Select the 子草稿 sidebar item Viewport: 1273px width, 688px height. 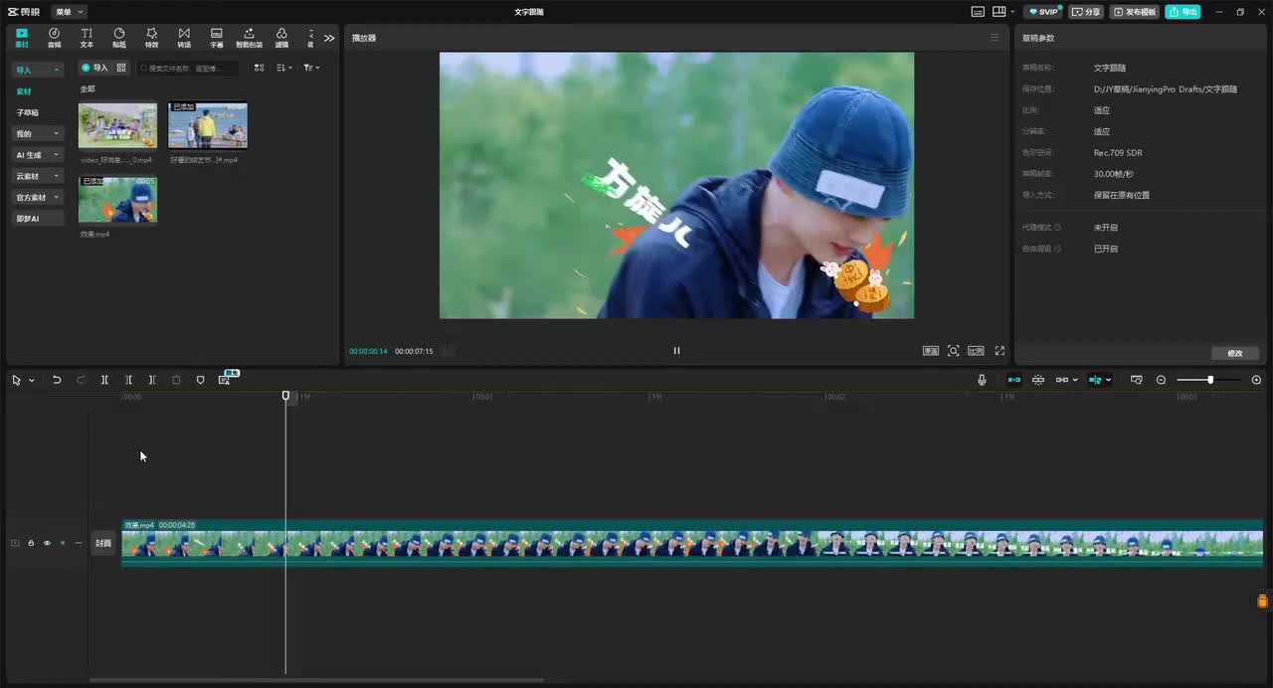(x=28, y=112)
